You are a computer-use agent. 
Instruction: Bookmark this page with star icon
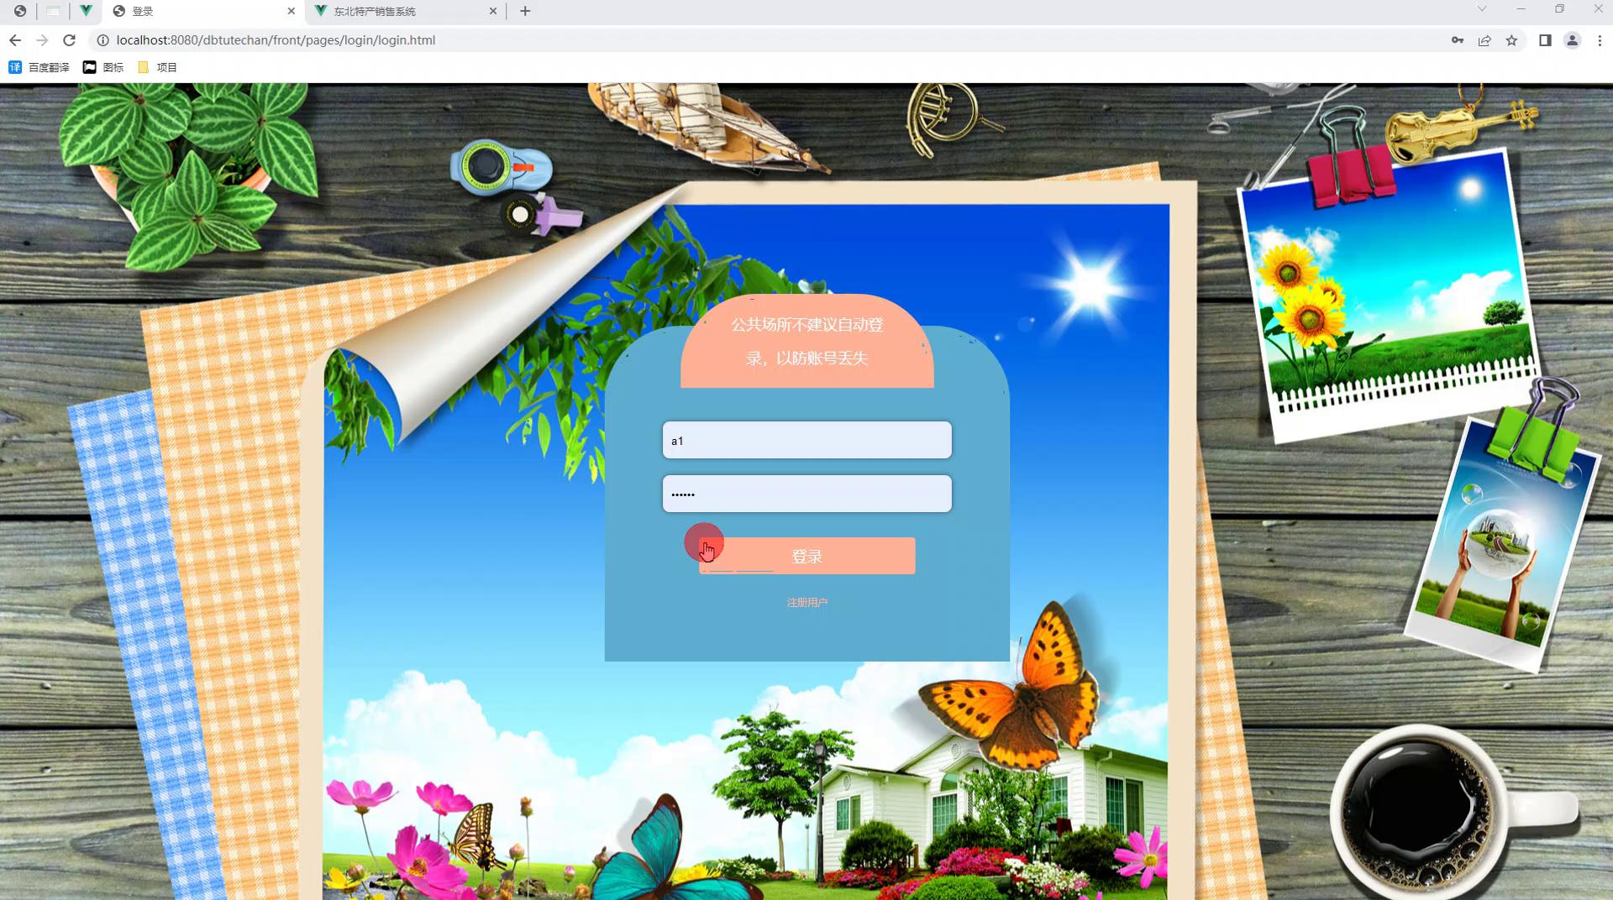tap(1511, 40)
